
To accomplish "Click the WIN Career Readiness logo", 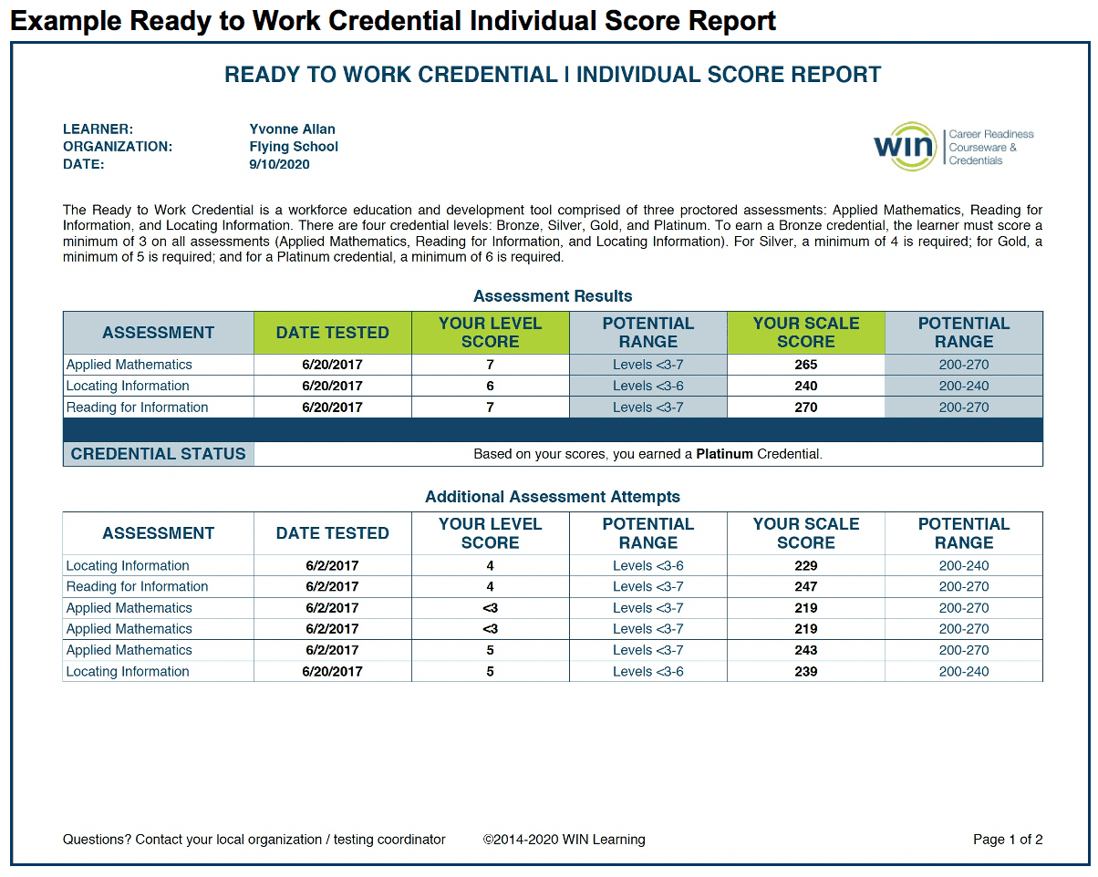I will (953, 147).
